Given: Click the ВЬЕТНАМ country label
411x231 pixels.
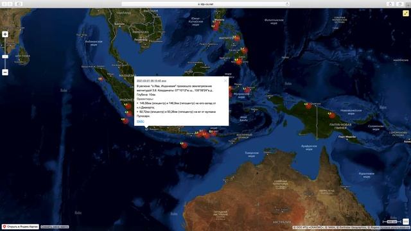Looking at the screenshot, I should (151, 11).
